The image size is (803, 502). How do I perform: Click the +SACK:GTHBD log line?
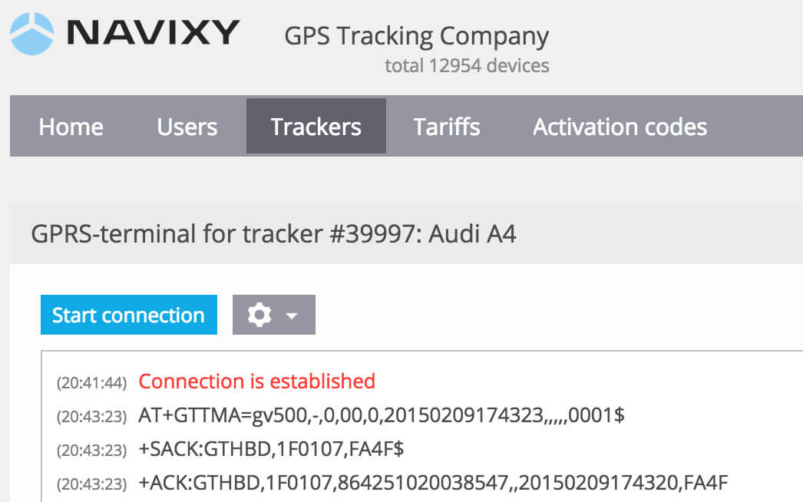271,449
